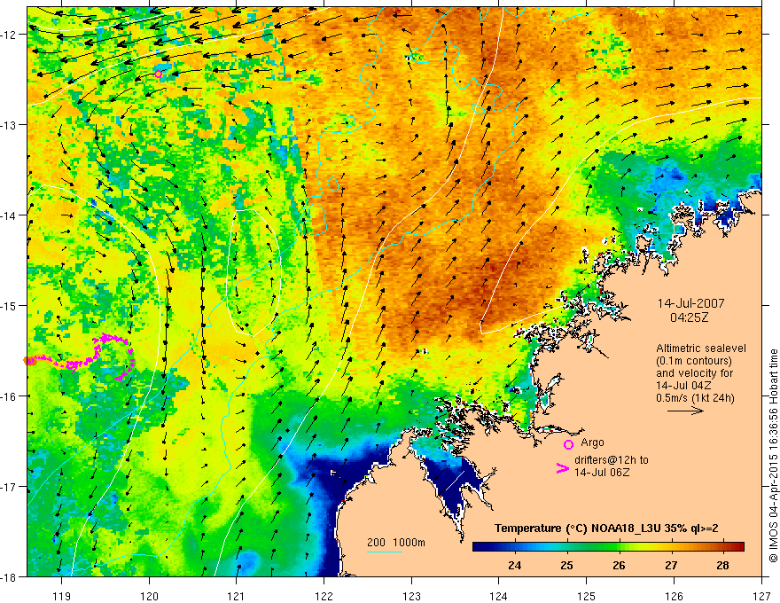The height and width of the screenshot is (603, 780).
Task: Click the longitude axis label 123
Action: [x=411, y=596]
